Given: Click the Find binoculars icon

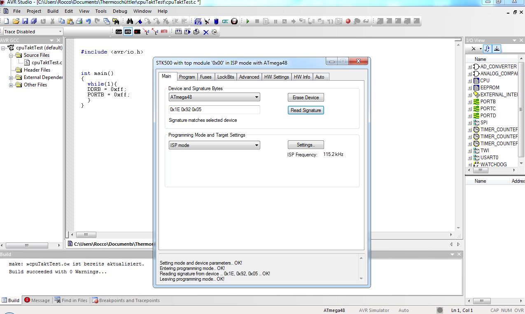Looking at the screenshot, I should 130,21.
